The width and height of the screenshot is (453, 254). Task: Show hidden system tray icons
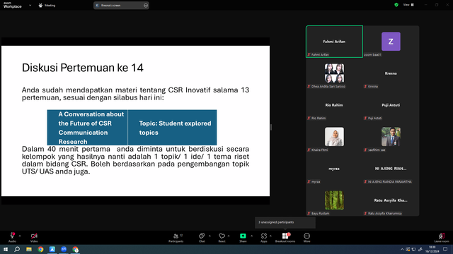coord(402,249)
